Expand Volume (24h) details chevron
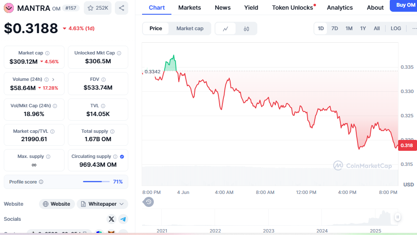 coord(53,80)
